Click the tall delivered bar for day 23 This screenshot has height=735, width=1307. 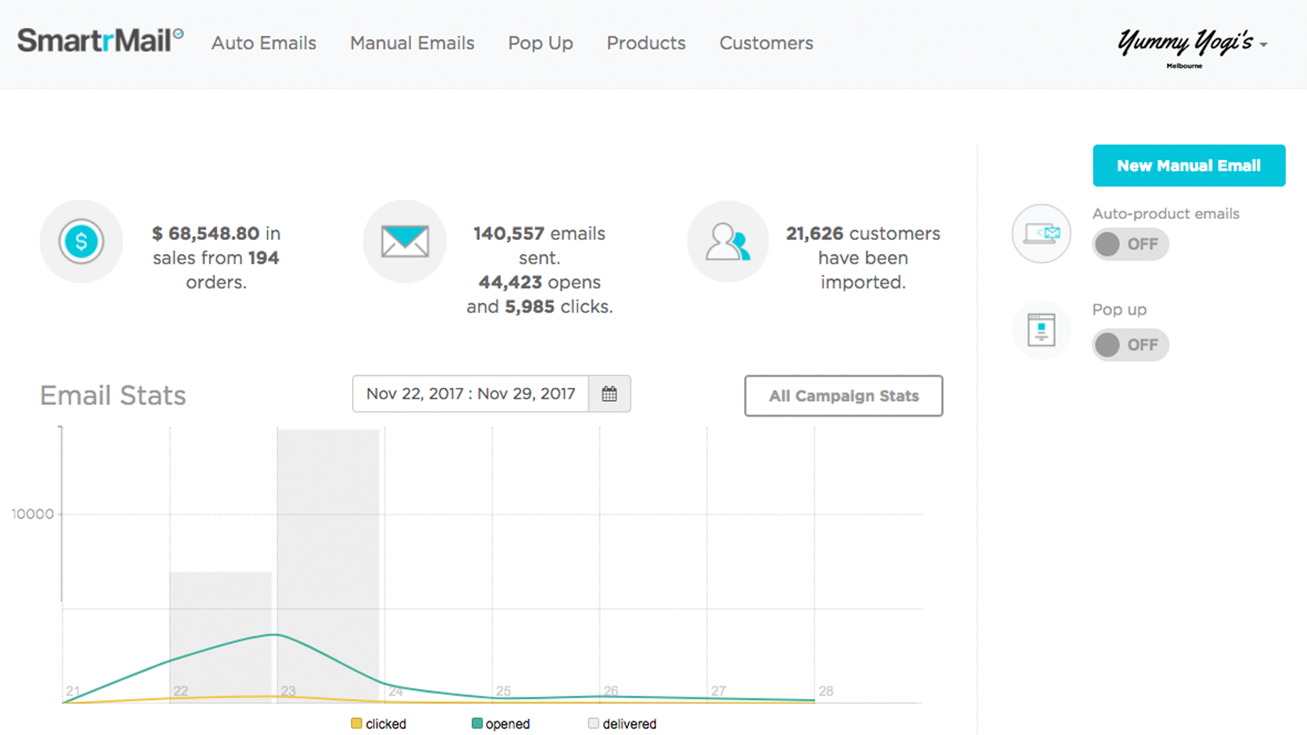point(328,566)
